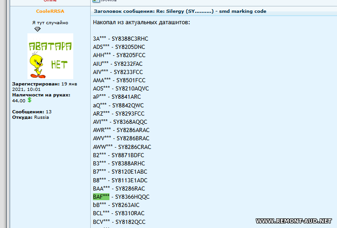Image resolution: width=337 pixels, height=228 pixels.
Task: Click the intro text 'Накопал из актуальных даташитов:'
Action: [141, 22]
